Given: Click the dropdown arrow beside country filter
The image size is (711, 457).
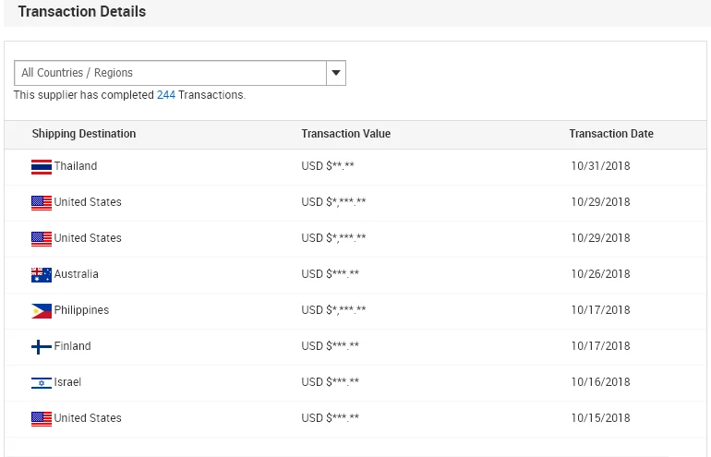Looking at the screenshot, I should [x=336, y=73].
